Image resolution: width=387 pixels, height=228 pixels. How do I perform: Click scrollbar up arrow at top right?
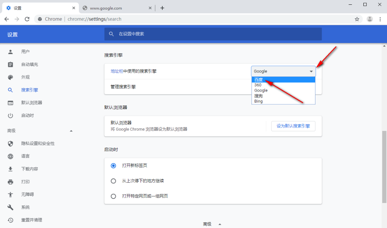[x=384, y=46]
